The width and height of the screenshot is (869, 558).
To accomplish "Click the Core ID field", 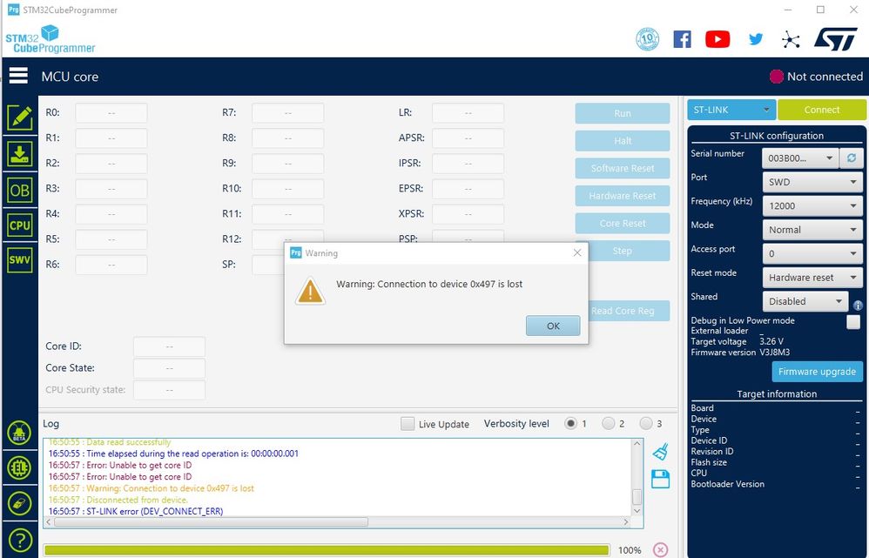I will (x=169, y=346).
